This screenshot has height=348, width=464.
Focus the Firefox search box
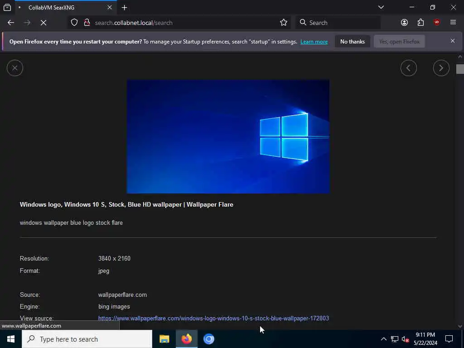(338, 23)
